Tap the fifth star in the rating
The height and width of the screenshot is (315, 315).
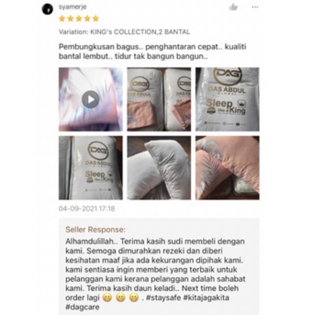coord(96,19)
